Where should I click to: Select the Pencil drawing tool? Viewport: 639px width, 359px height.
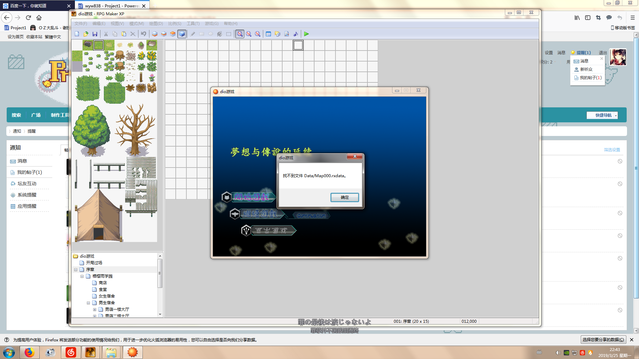[193, 34]
